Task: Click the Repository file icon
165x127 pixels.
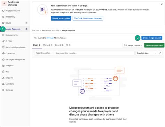Action: coord(3,17)
